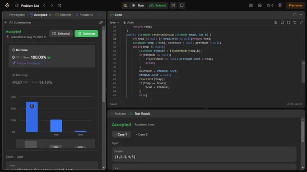Click the curly braces icon

point(288,23)
